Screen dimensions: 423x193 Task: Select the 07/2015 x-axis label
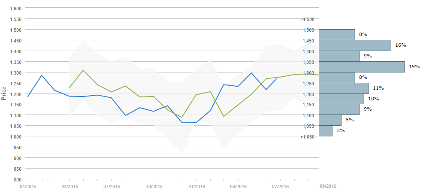click(x=112, y=187)
